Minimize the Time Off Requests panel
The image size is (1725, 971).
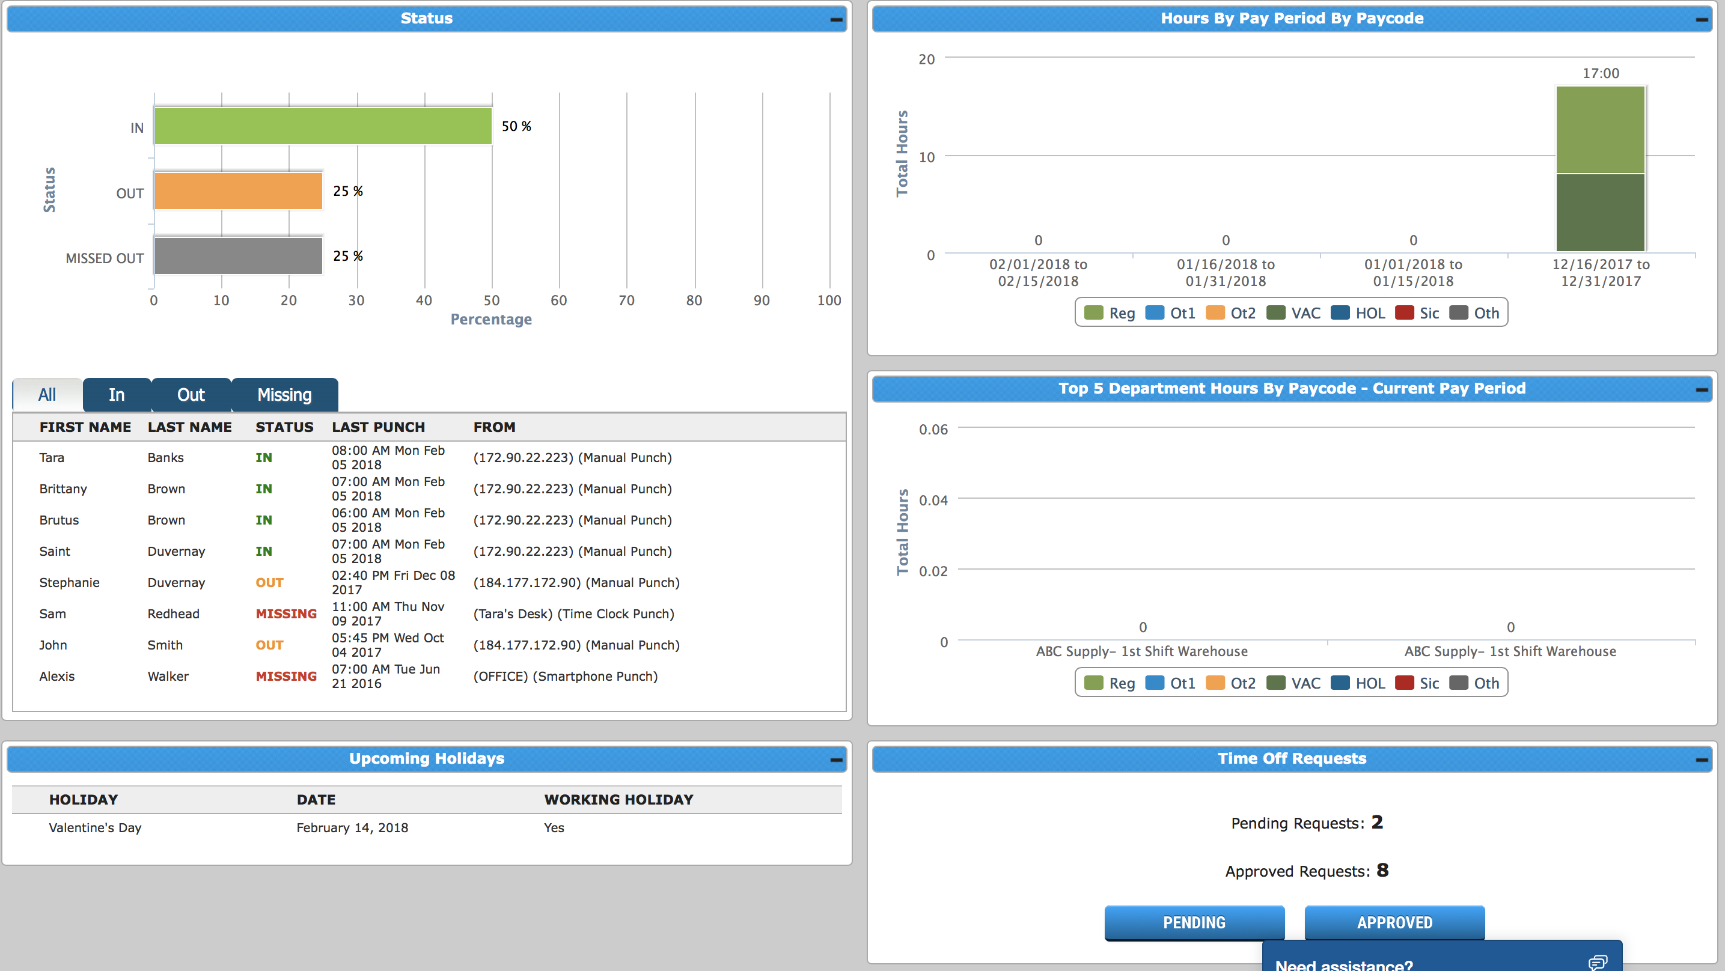coord(1702,760)
